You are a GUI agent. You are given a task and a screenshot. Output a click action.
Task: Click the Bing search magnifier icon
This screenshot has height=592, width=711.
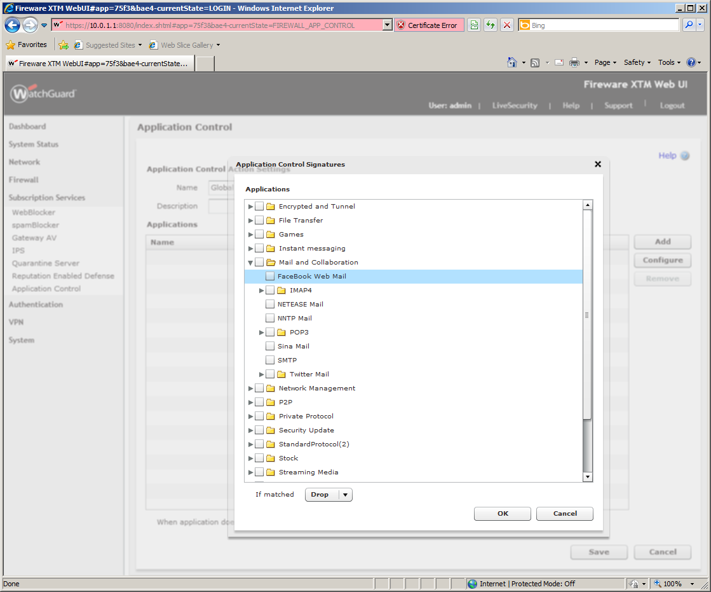click(x=689, y=25)
